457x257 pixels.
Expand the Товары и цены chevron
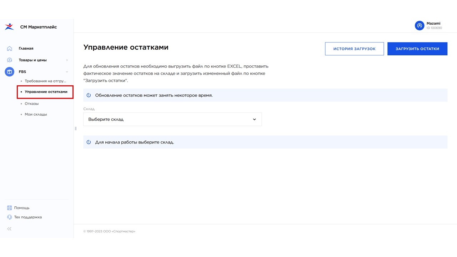click(67, 60)
